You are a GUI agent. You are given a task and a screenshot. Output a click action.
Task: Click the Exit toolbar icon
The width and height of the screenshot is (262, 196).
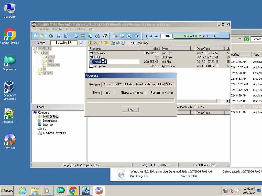point(137,36)
